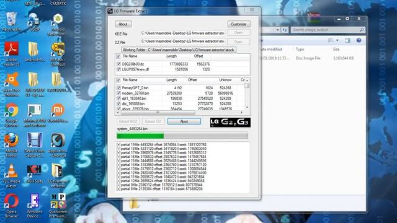The image size is (397, 223).
Task: Click the extraction progress bar
Action: tap(182, 136)
